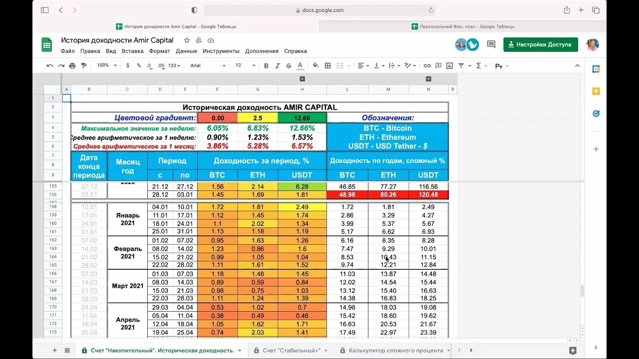Viewport: 639px width, 359px height.
Task: Toggle Safari sidebar button
Action: [x=44, y=10]
